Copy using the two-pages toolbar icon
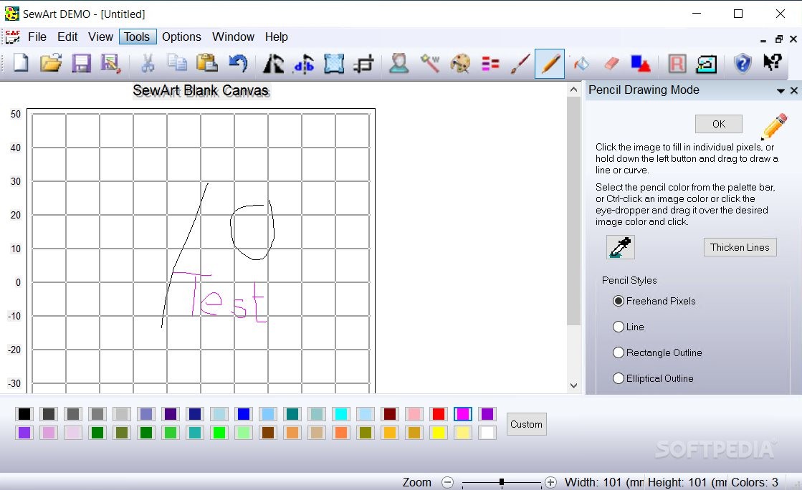 (178, 64)
